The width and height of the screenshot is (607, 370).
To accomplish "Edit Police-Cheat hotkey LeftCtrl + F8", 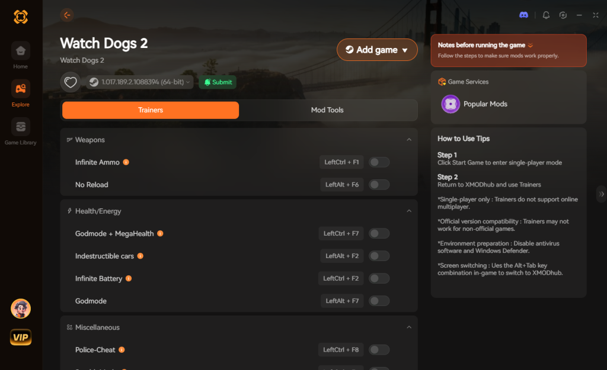I will [x=341, y=349].
